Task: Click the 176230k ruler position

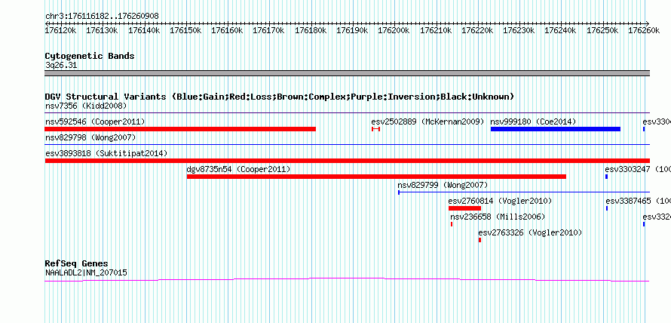Action: pyautogui.click(x=519, y=30)
